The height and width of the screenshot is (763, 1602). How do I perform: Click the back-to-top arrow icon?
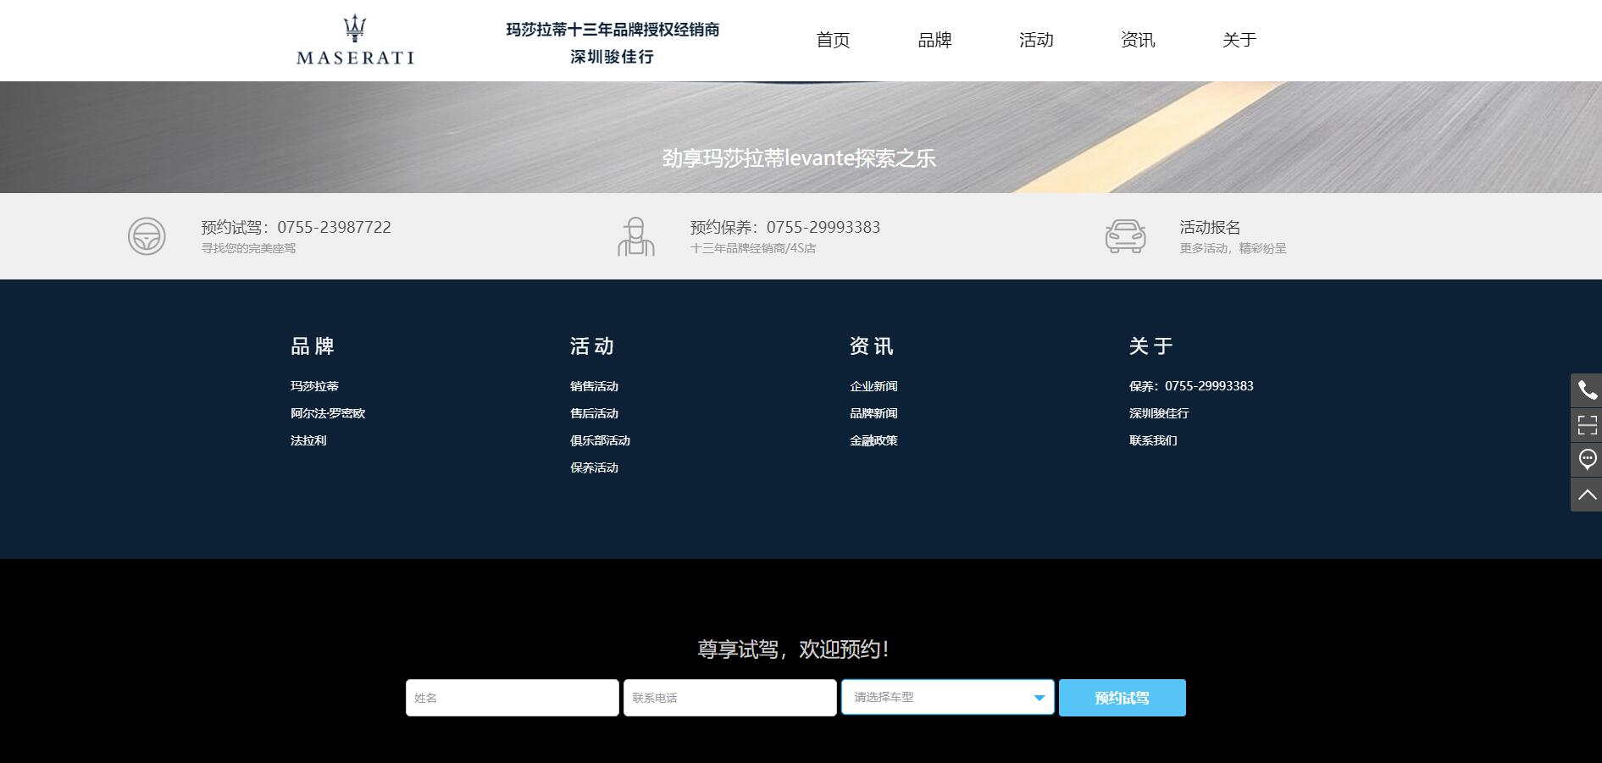point(1587,495)
